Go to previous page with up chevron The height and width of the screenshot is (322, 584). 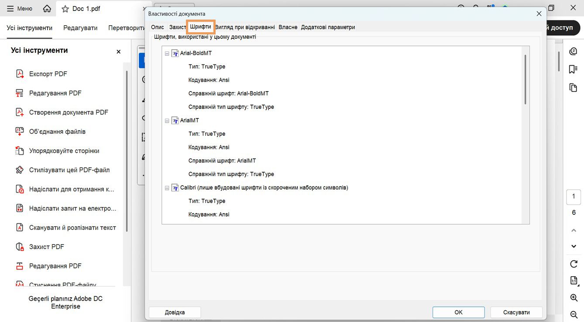tap(574, 230)
